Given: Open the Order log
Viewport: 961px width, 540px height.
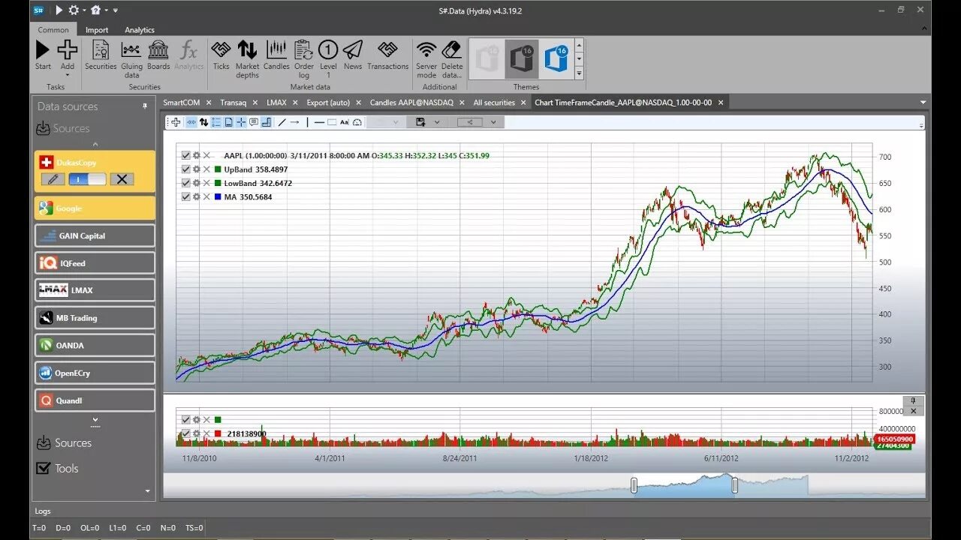Looking at the screenshot, I should (x=303, y=58).
